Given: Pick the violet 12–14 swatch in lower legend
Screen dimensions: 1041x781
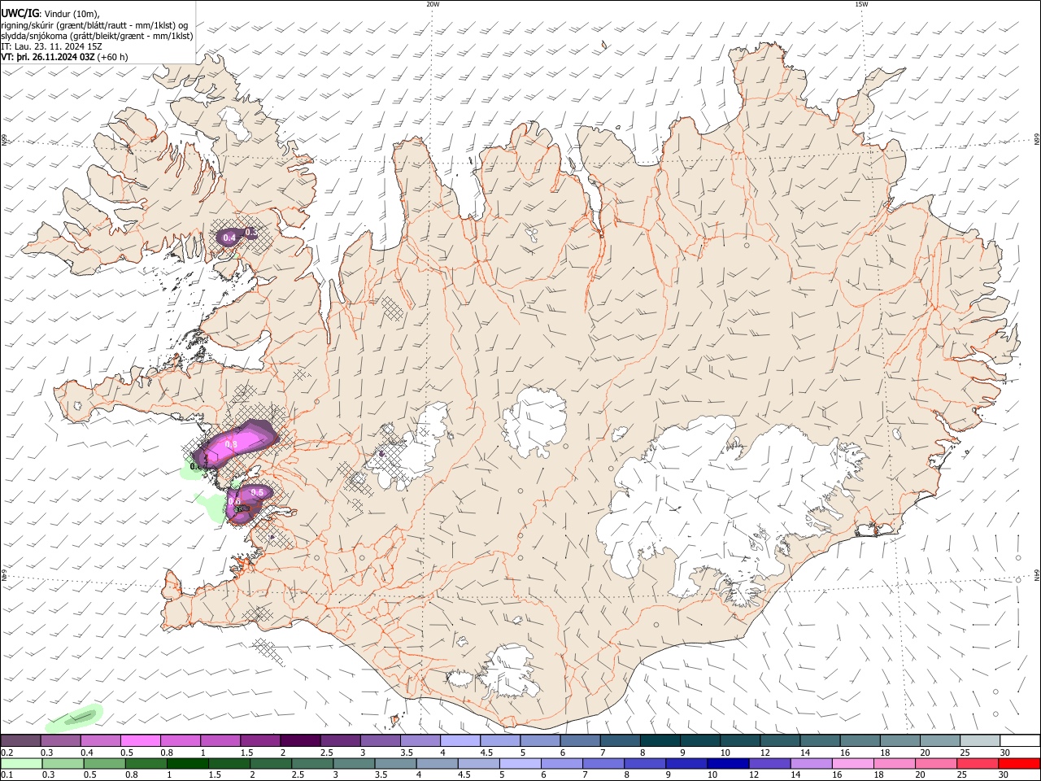Looking at the screenshot, I should click(769, 763).
